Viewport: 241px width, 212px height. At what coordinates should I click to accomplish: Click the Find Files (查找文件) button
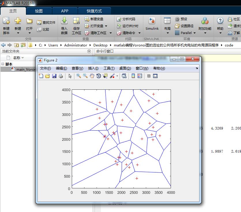coord(46,22)
